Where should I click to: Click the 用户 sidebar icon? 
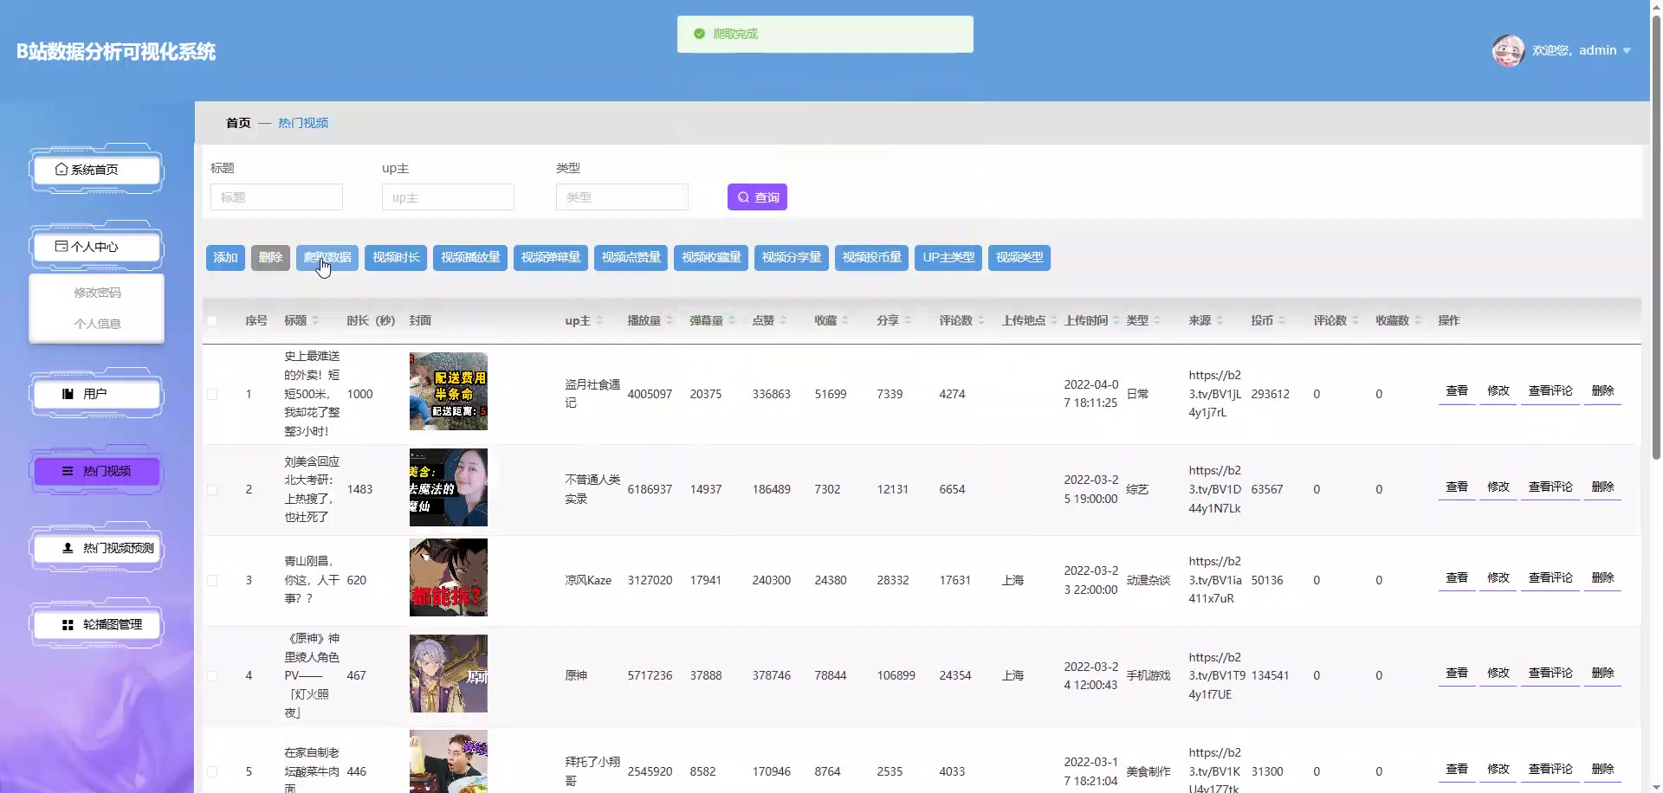tap(68, 394)
